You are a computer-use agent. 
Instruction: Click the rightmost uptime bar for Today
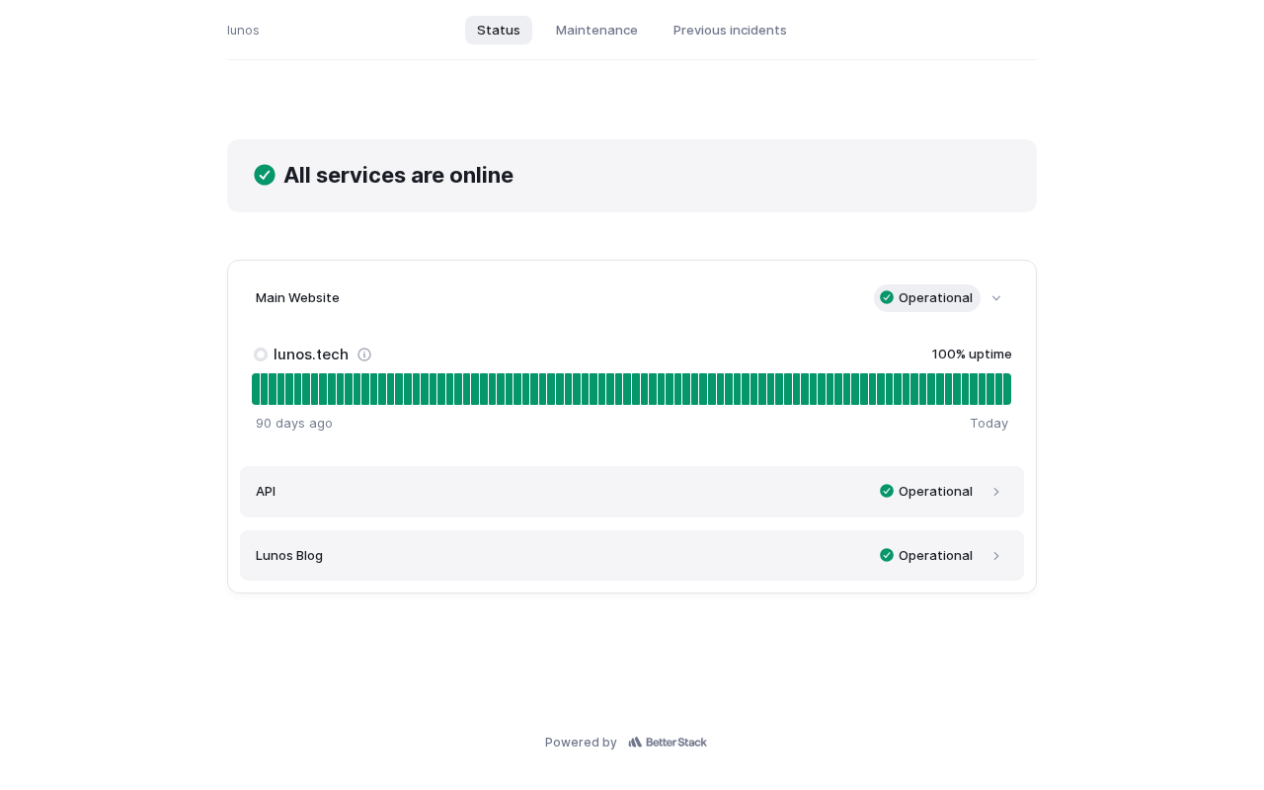point(1007,389)
